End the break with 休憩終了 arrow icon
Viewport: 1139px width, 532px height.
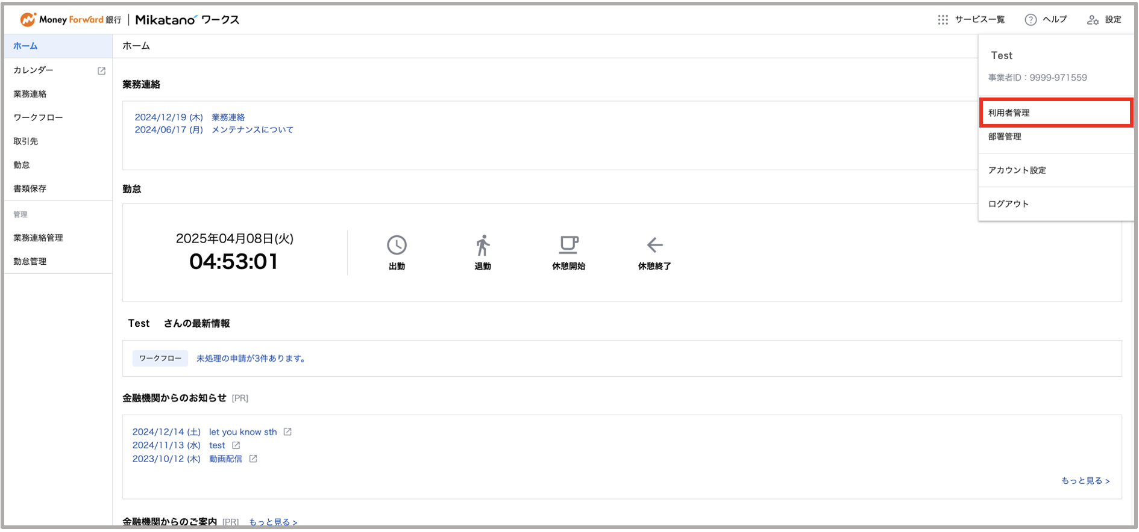pyautogui.click(x=654, y=245)
